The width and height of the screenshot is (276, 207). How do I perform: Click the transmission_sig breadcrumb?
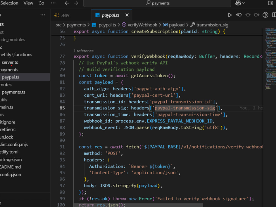tap(212, 25)
